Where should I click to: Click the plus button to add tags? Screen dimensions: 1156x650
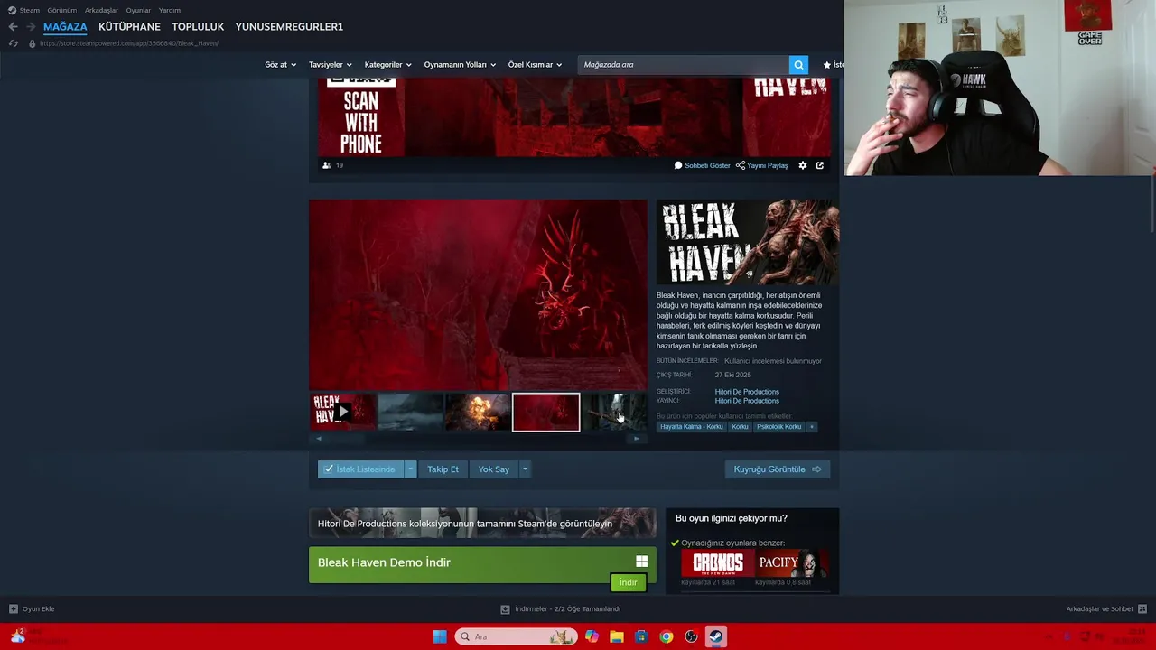point(811,427)
